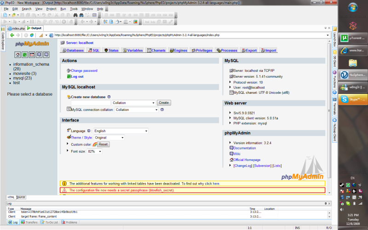This screenshot has width=368, height=230.
Task: Open the SQL query window icon in navigation
Action: pos(32,55)
